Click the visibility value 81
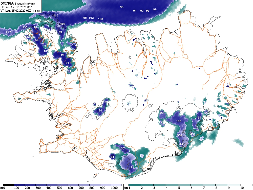Screen dimensions: 253x190 point(67,63)
